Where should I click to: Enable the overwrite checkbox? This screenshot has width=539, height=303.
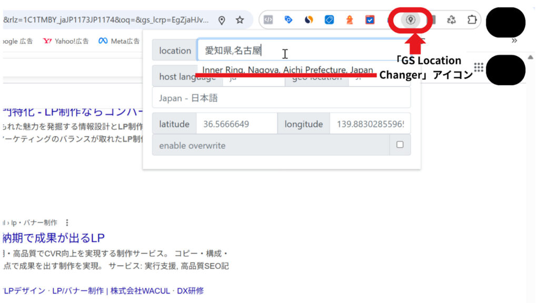pos(400,145)
